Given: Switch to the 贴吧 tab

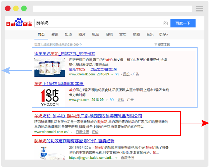Looking at the screenshot, I should point(109,35).
